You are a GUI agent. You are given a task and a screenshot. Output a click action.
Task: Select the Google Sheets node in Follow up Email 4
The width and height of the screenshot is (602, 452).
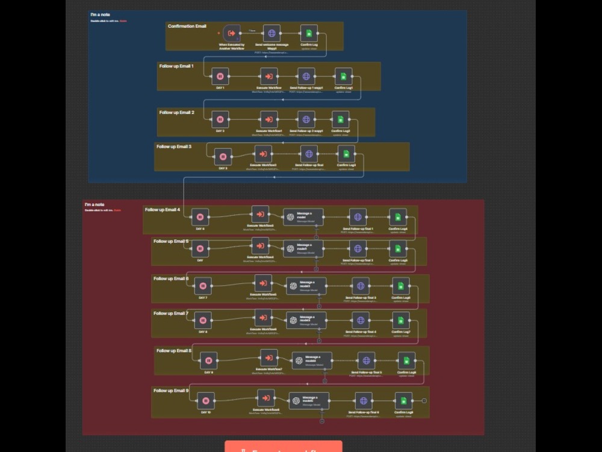pos(398,217)
